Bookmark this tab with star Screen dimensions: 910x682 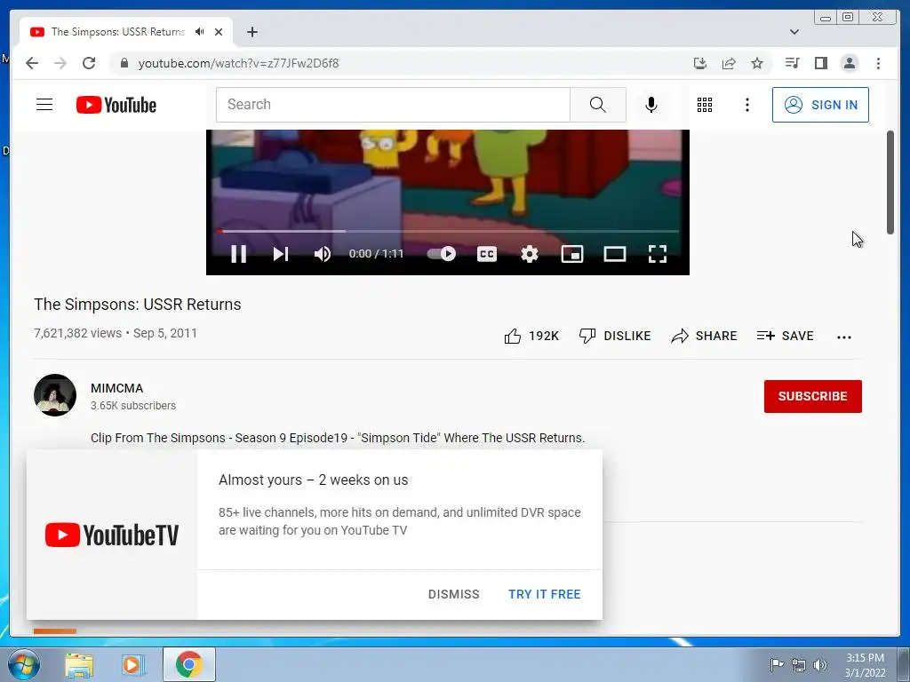757,63
